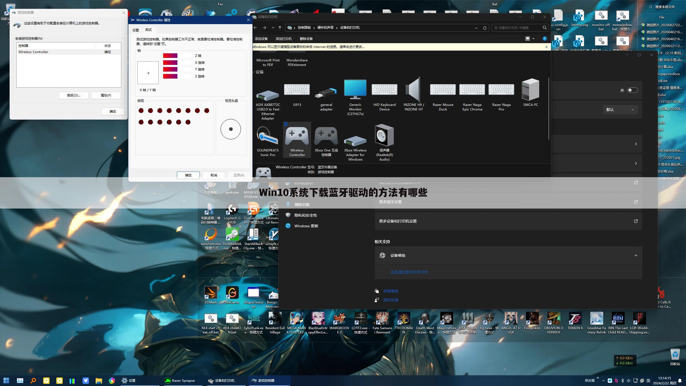This screenshot has height=386, width=686.
Task: Open 隐私和安全性 in Settings sidebar
Action: pyautogui.click(x=305, y=215)
